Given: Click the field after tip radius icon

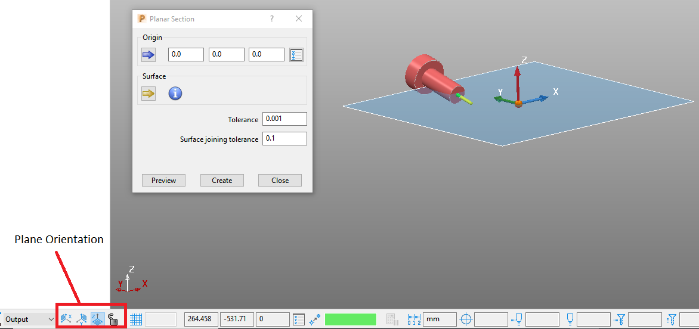Looking at the screenshot, I should coord(594,319).
